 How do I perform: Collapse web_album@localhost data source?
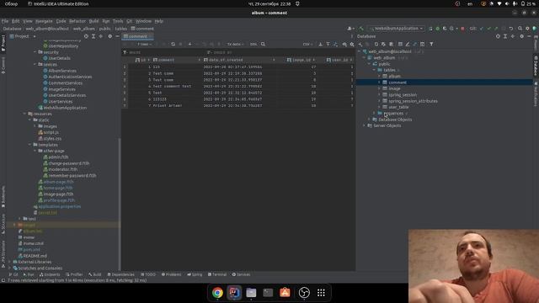360,51
